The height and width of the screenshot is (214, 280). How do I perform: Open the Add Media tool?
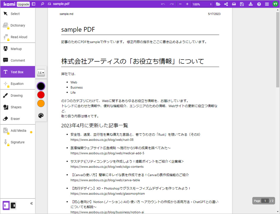[x=17, y=131]
